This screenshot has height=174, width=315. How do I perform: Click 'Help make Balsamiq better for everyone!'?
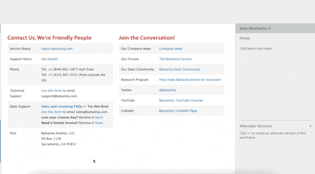[x=190, y=80]
